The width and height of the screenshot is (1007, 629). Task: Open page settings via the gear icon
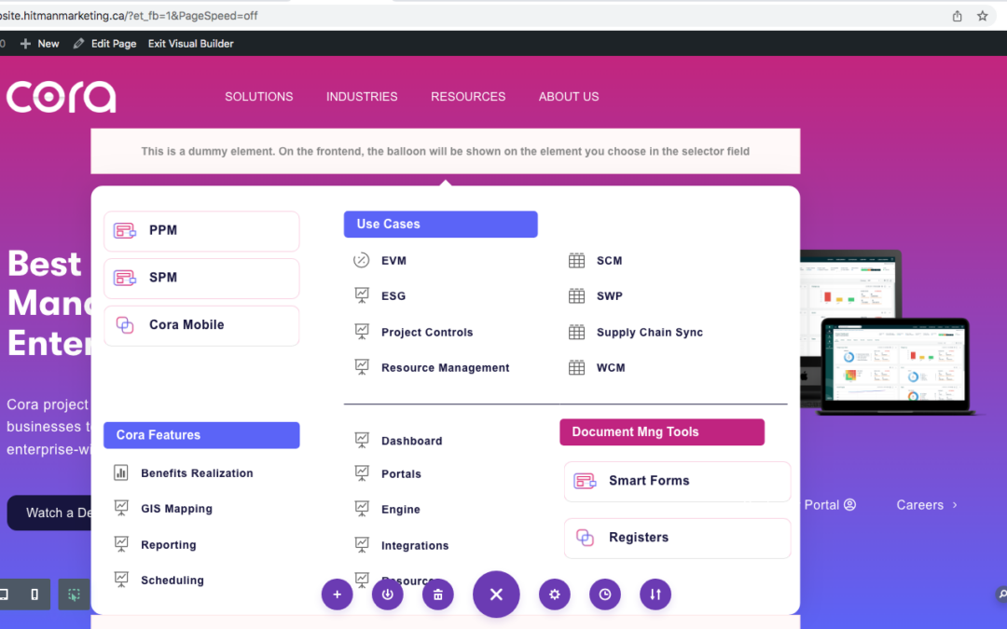[x=554, y=595]
